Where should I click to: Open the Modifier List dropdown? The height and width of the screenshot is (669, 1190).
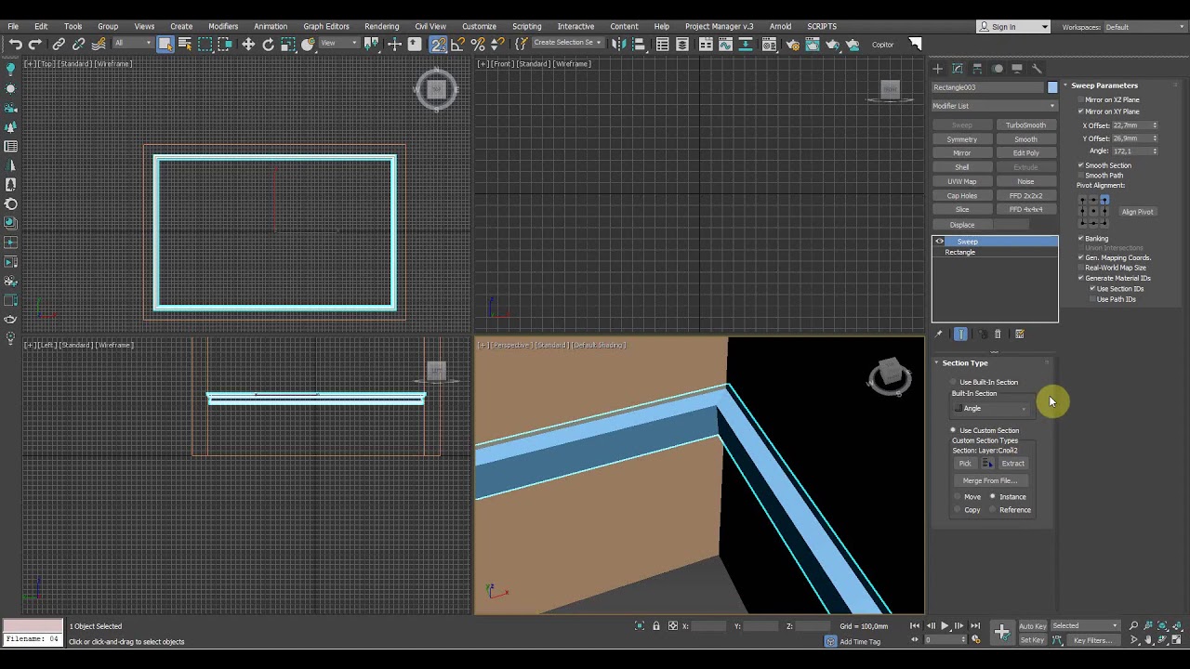click(x=995, y=106)
